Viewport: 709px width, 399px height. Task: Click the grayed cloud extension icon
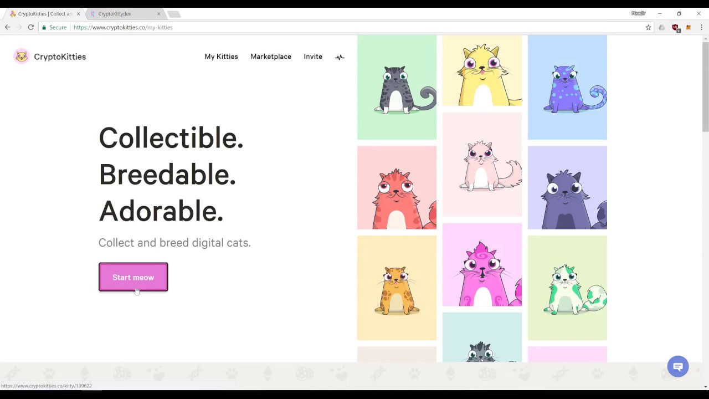pos(662,27)
